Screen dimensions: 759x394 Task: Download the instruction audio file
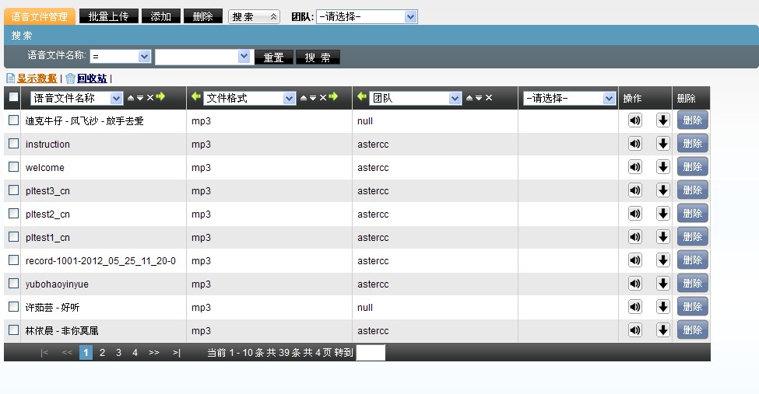coord(663,144)
